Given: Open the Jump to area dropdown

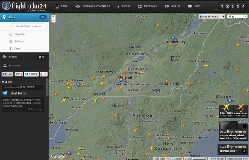Looking at the screenshot, I should (212, 17).
